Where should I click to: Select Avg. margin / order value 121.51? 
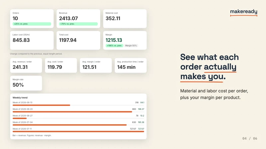point(89,67)
